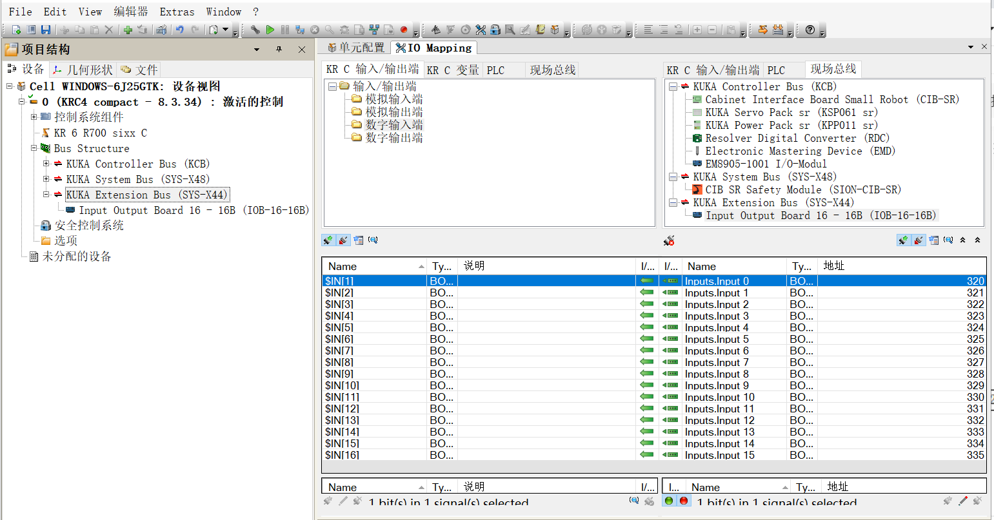Expand the 控制系统组件 node
The width and height of the screenshot is (994, 520).
34,117
